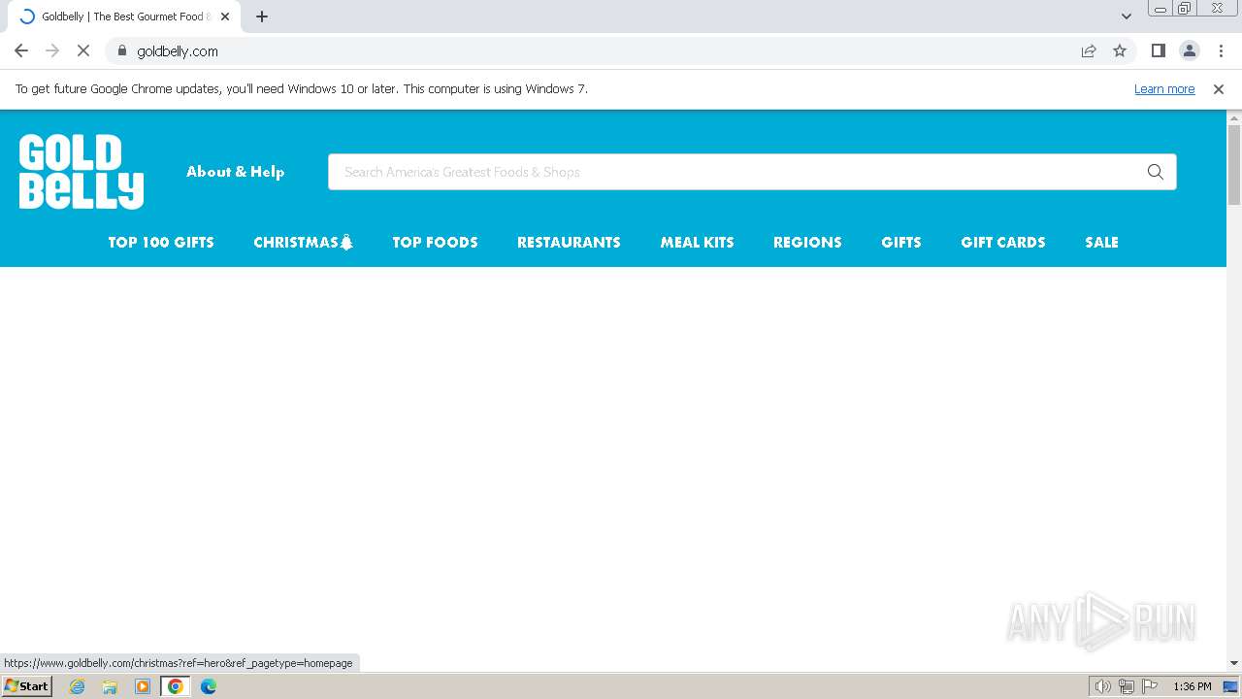
Task: Click the Goldbelly logo
Action: pyautogui.click(x=82, y=172)
